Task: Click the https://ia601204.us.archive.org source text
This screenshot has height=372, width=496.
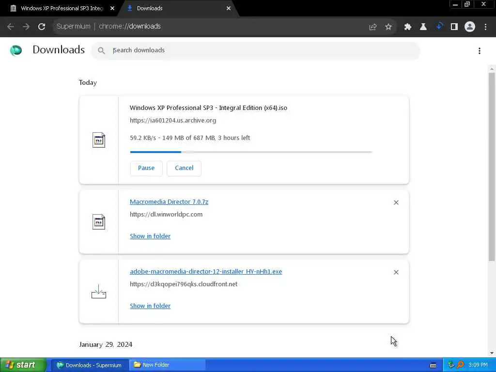Action: pyautogui.click(x=173, y=121)
